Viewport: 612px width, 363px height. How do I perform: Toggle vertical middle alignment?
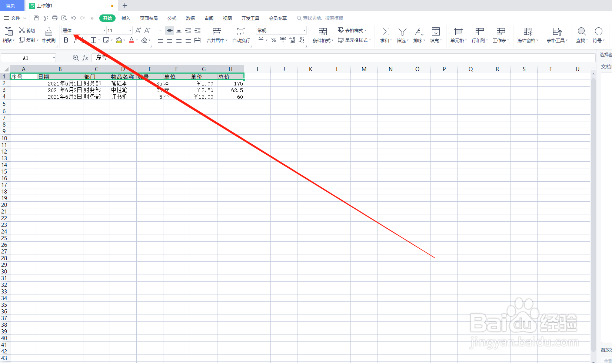pyautogui.click(x=169, y=30)
